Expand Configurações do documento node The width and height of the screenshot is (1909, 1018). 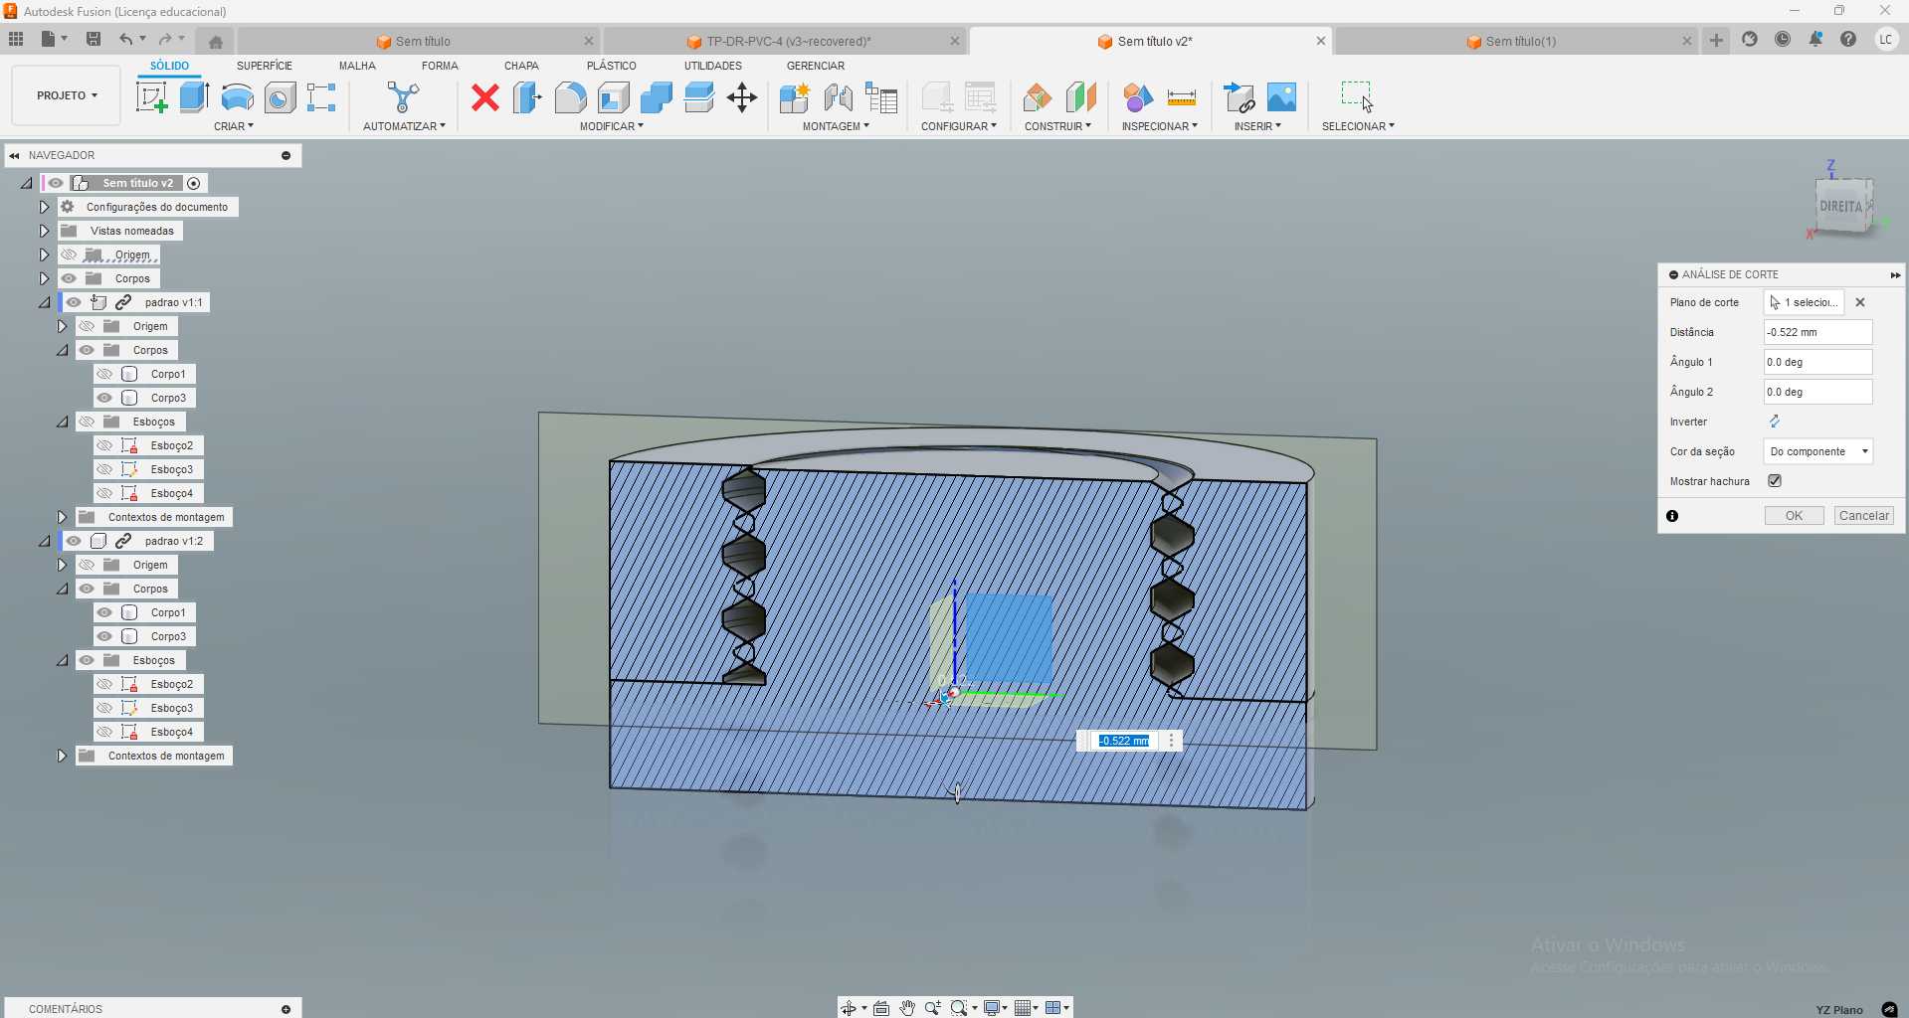click(x=44, y=207)
